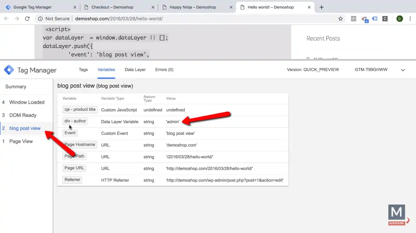
Task: Click the 'dlv - author' variable button
Action: tap(75, 121)
